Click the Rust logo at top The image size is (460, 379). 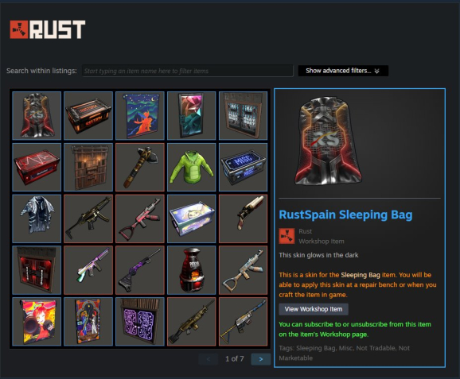(48, 29)
